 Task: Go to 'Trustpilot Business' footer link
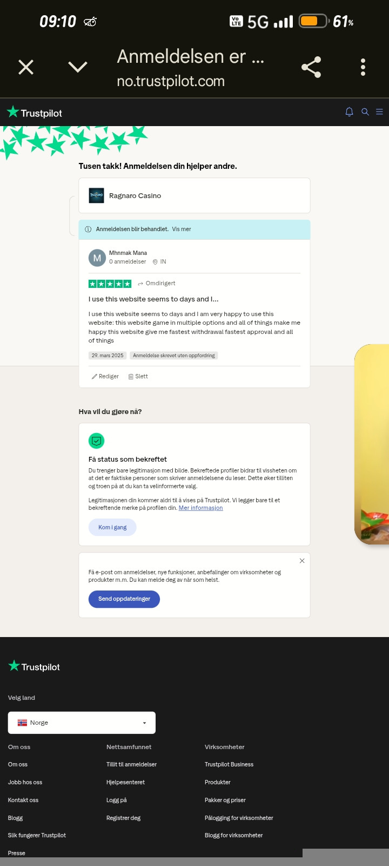(229, 764)
